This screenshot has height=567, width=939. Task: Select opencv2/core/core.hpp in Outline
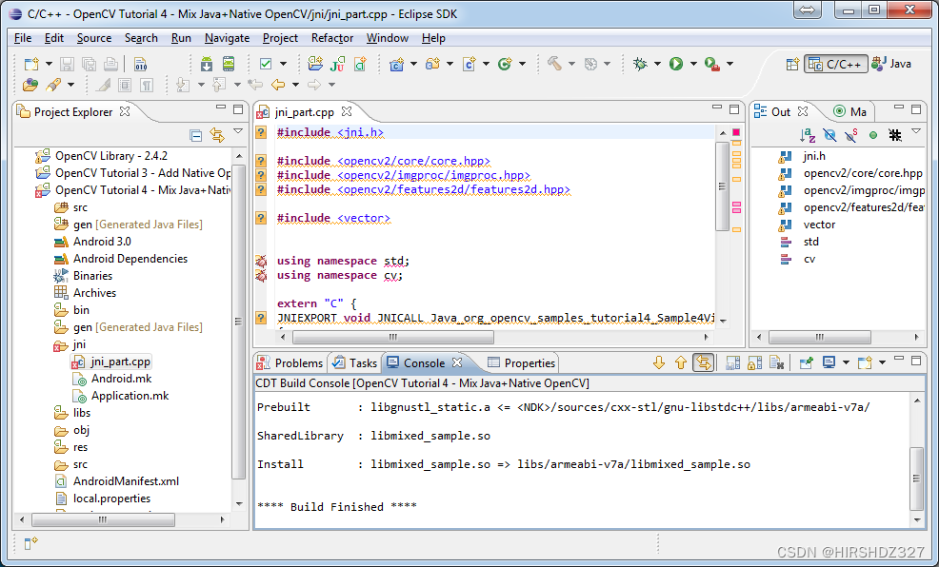pos(863,173)
